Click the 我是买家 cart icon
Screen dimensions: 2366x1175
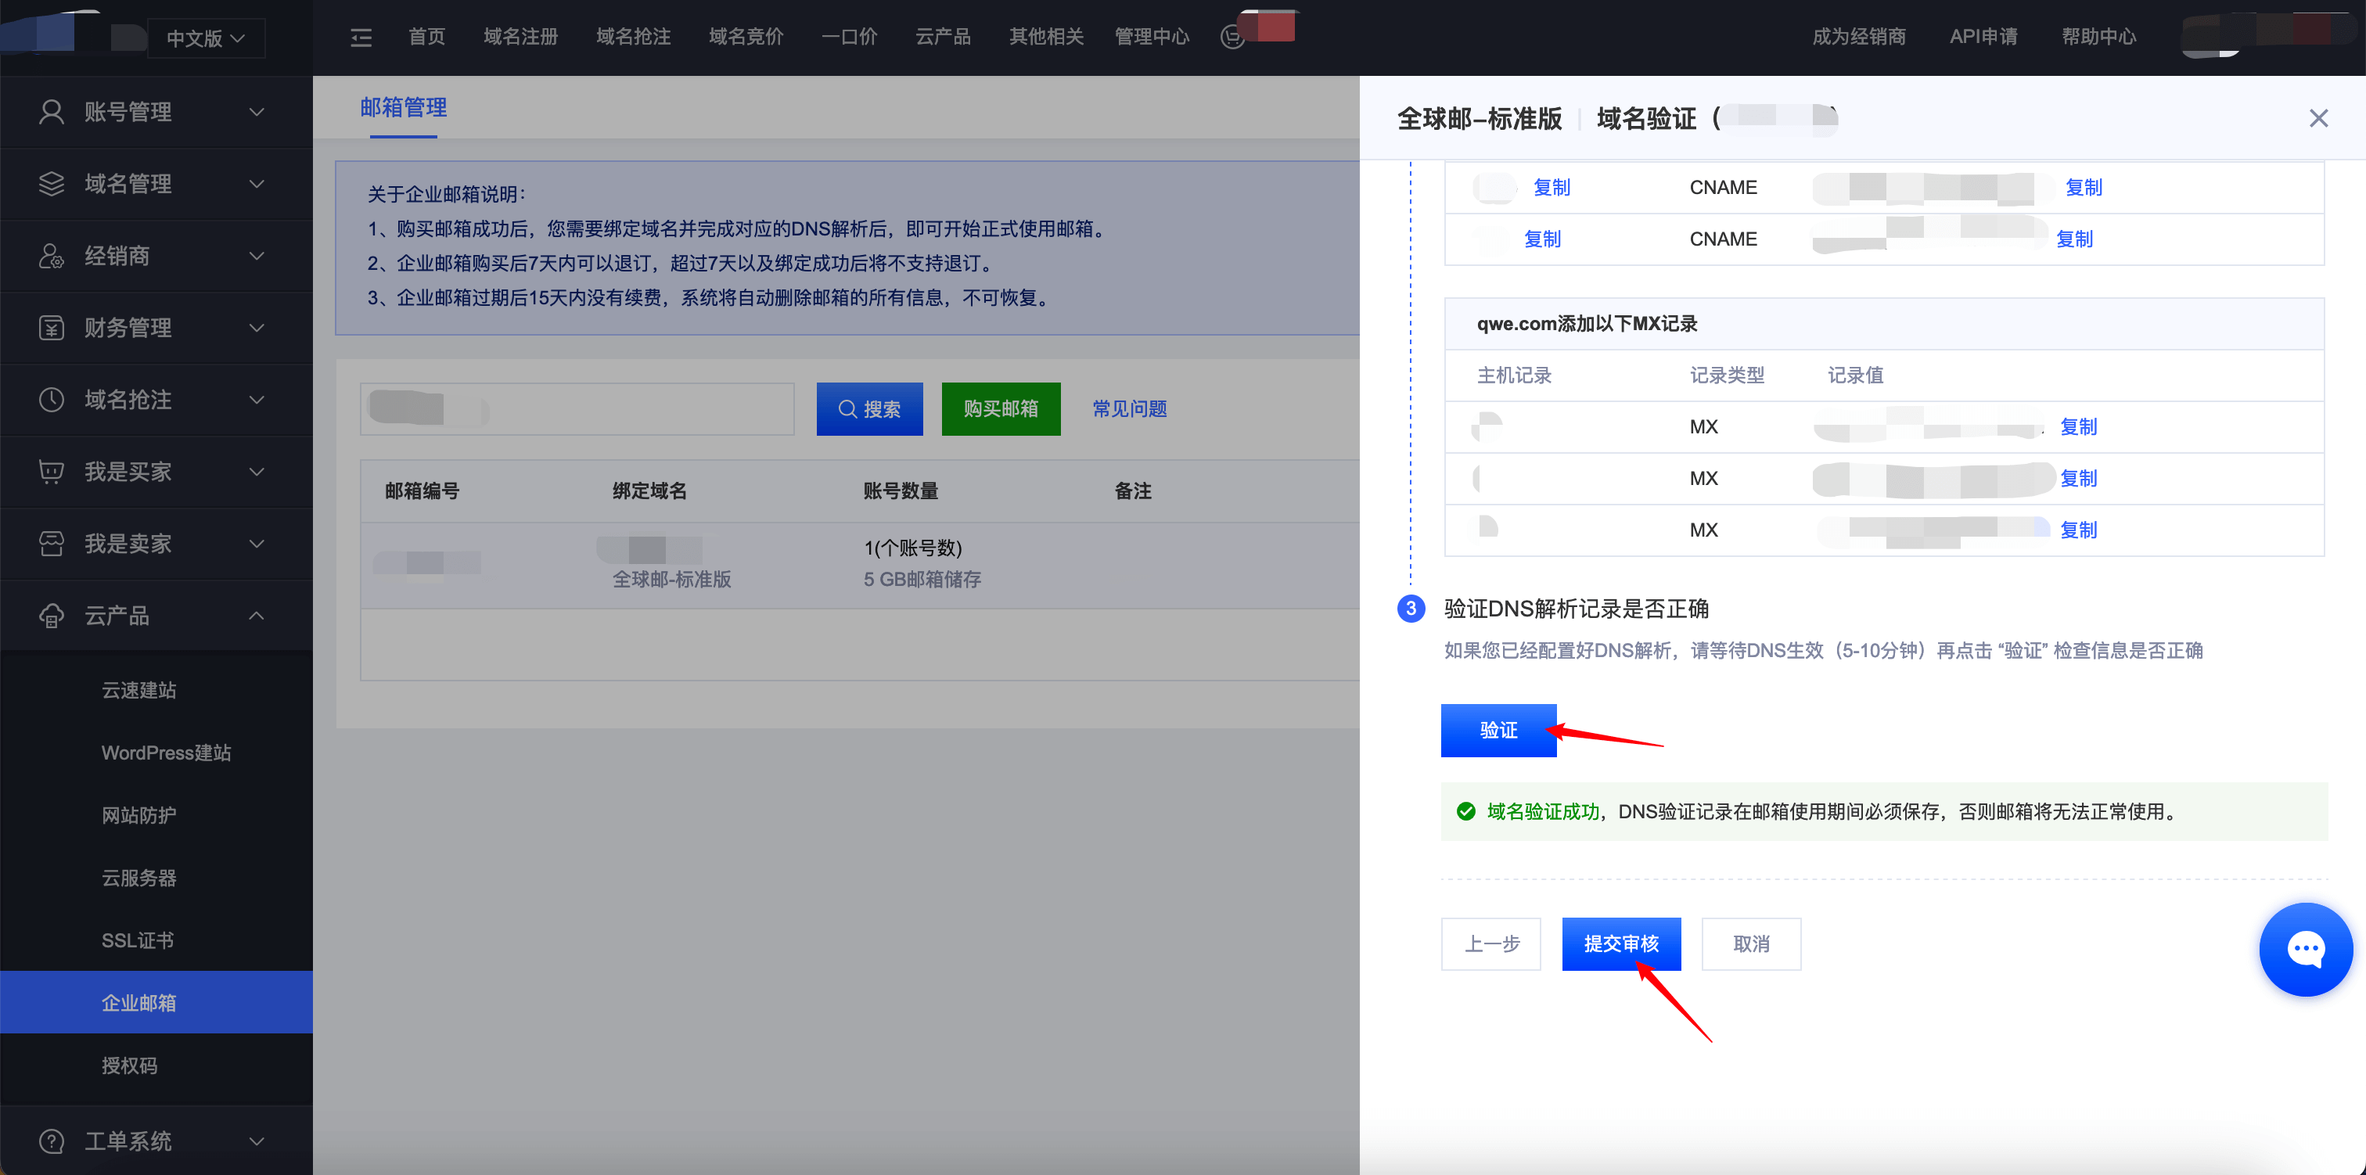tap(52, 471)
